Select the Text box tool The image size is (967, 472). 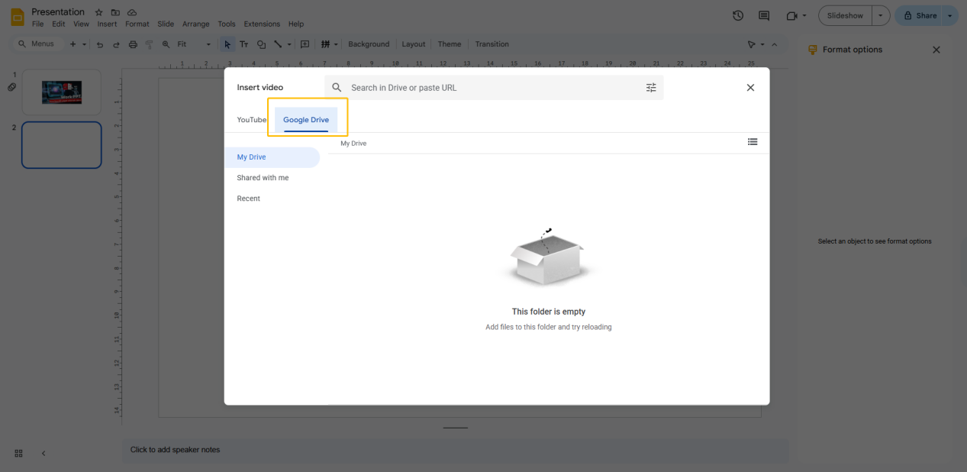coord(243,44)
